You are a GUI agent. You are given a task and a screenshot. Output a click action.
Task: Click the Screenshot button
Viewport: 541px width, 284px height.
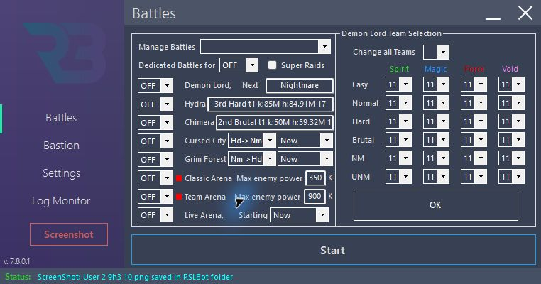(69, 234)
